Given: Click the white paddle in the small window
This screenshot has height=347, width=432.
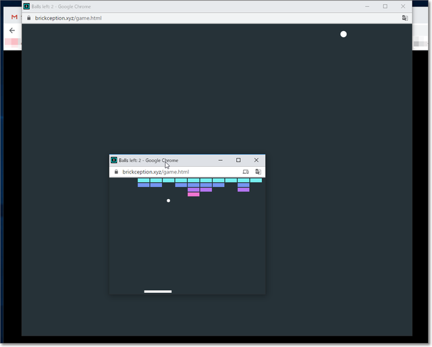Looking at the screenshot, I should (157, 292).
